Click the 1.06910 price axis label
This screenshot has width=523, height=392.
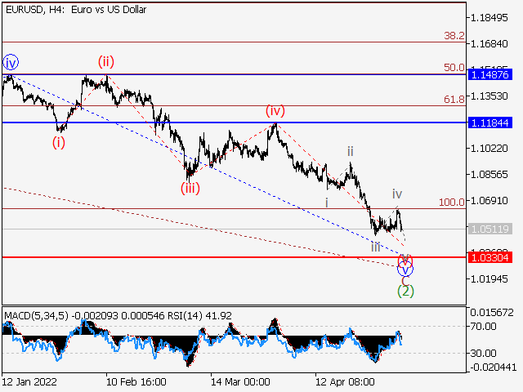click(x=489, y=201)
